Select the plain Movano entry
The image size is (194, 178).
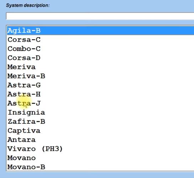(21, 158)
